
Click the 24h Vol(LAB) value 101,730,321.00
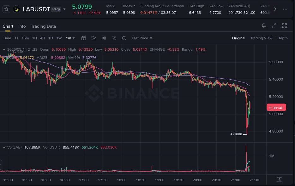tap(242, 13)
